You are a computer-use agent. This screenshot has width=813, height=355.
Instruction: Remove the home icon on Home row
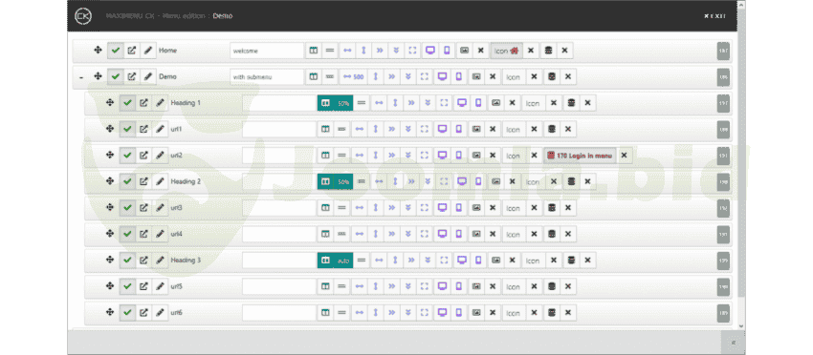point(531,51)
